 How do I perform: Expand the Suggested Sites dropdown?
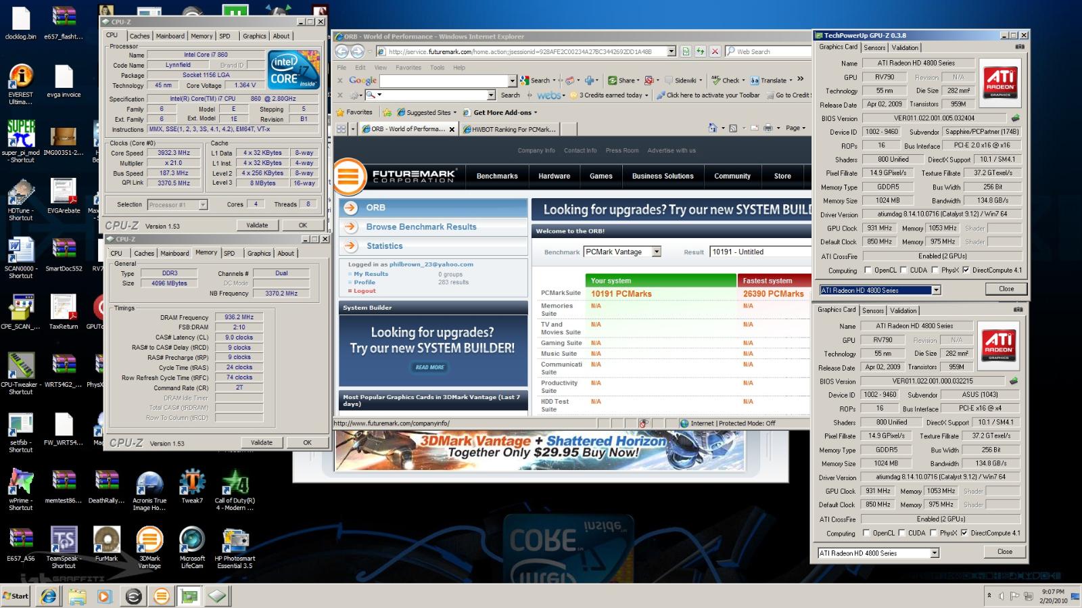click(x=454, y=113)
